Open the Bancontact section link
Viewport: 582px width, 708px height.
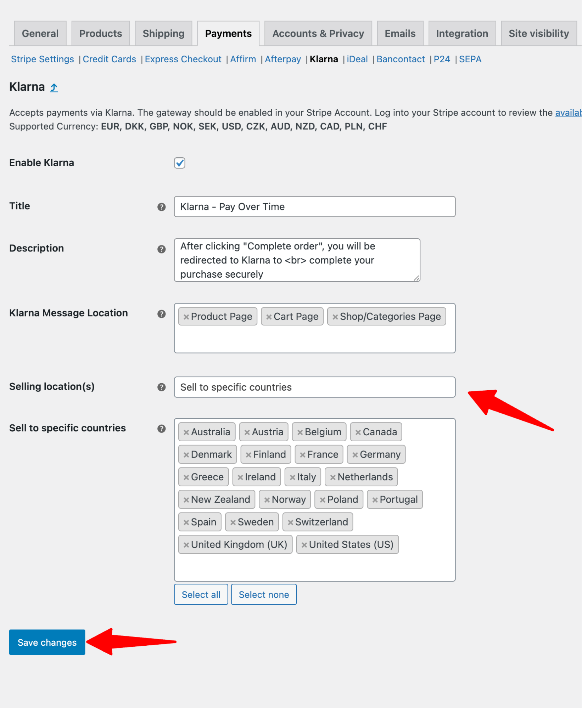(x=401, y=59)
